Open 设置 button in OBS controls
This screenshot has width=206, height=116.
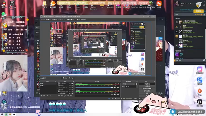coord(147,93)
